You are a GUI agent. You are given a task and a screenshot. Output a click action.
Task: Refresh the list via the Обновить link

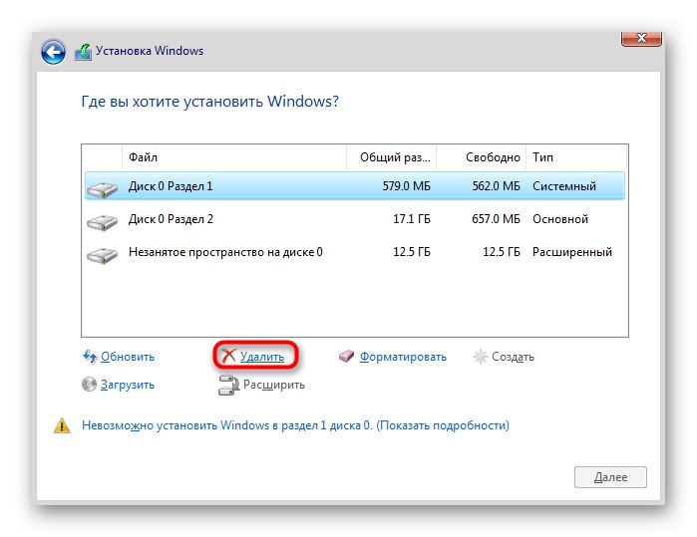pos(128,357)
